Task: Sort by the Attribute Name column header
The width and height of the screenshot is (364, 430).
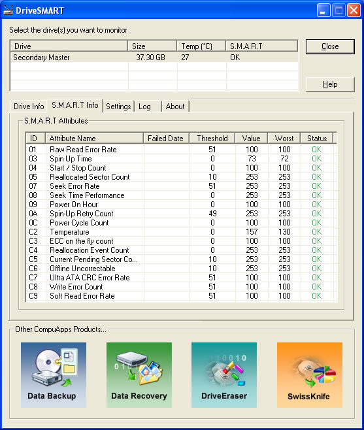Action: pyautogui.click(x=94, y=139)
